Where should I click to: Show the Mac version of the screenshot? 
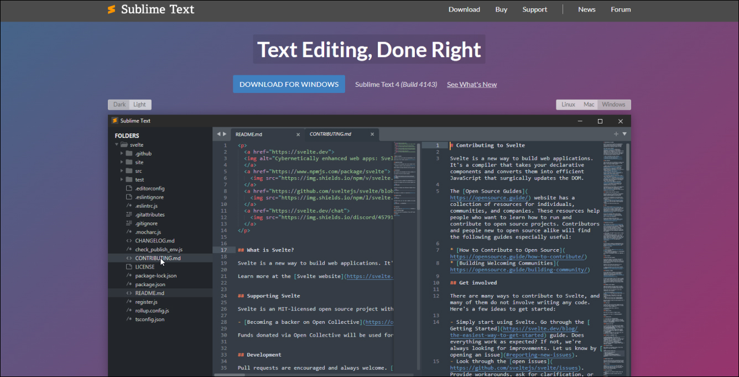(x=589, y=105)
